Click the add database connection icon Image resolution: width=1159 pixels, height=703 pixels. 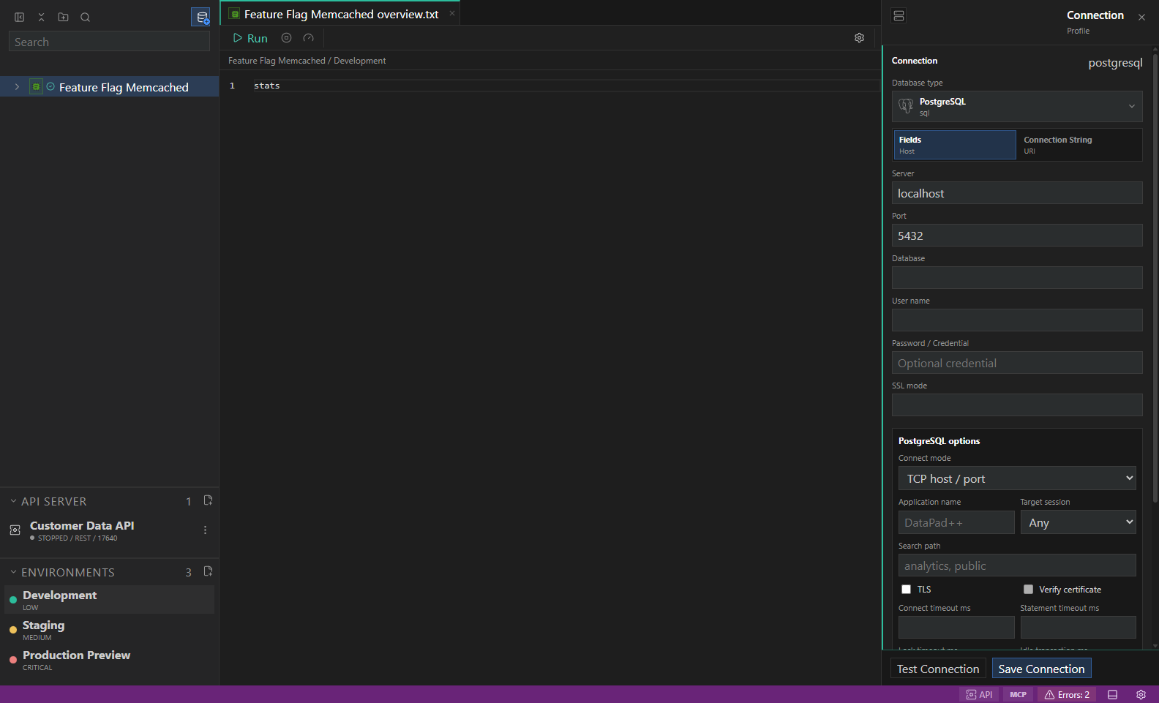click(x=201, y=17)
